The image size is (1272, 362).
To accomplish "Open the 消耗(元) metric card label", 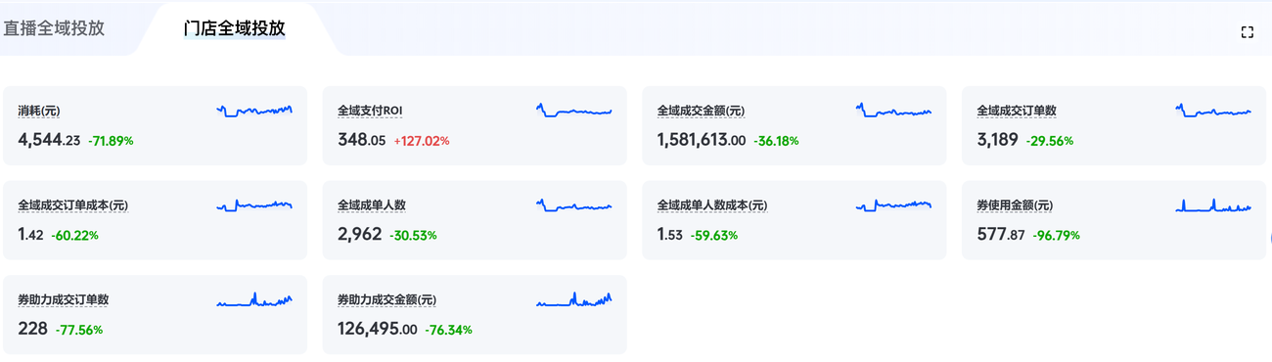I will pyautogui.click(x=39, y=112).
